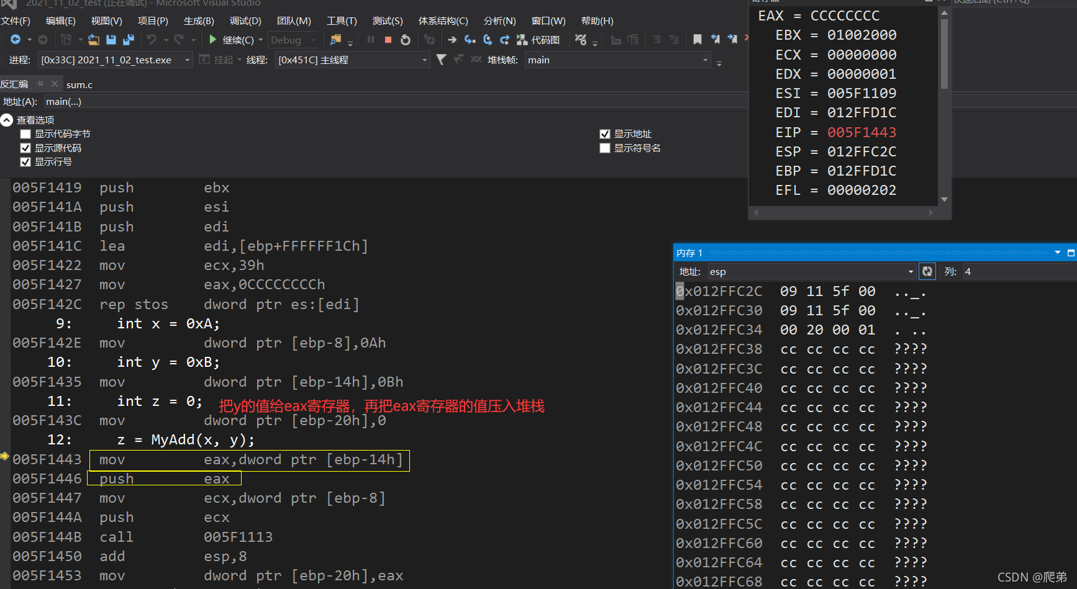Image resolution: width=1077 pixels, height=589 pixels.
Task: Open the 帮助(H) menu
Action: click(598, 20)
